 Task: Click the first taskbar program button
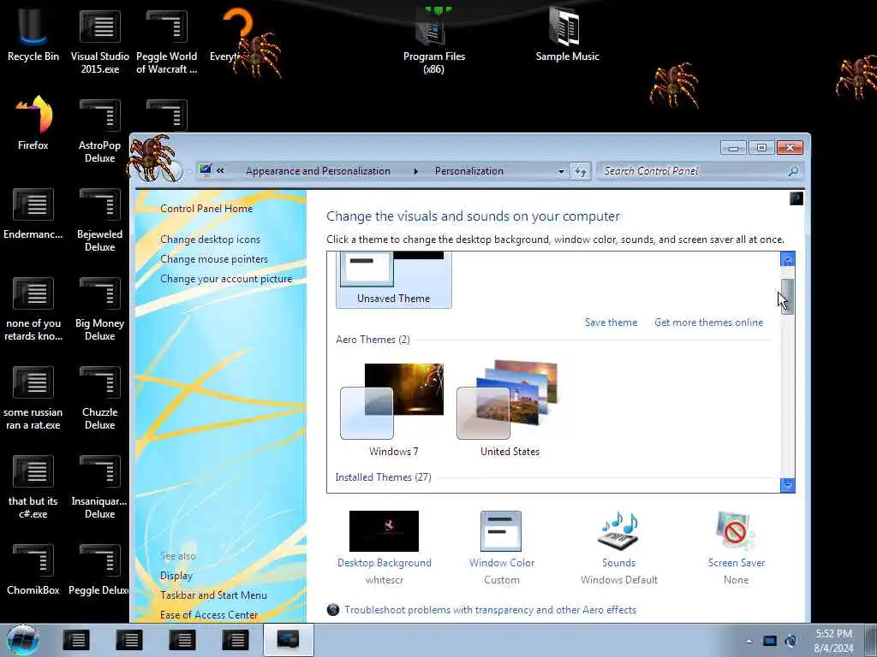coord(76,640)
